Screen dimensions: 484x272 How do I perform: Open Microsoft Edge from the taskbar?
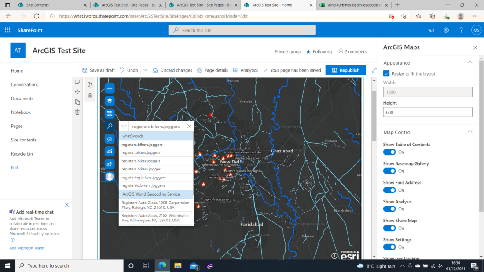(x=162, y=265)
